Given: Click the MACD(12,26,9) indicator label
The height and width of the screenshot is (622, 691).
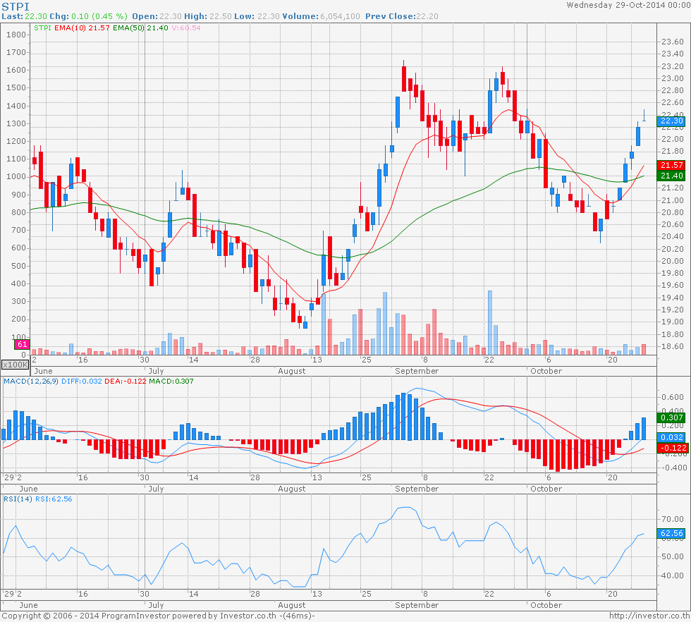Looking at the screenshot, I should 31,382.
